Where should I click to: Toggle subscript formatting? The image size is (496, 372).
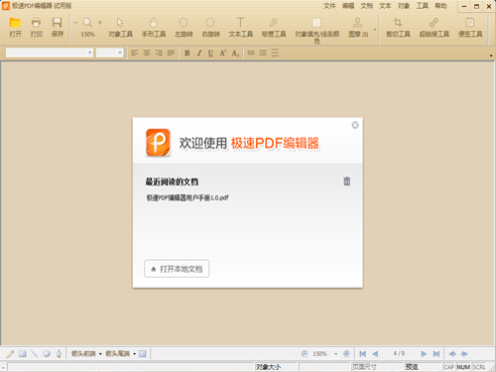235,53
